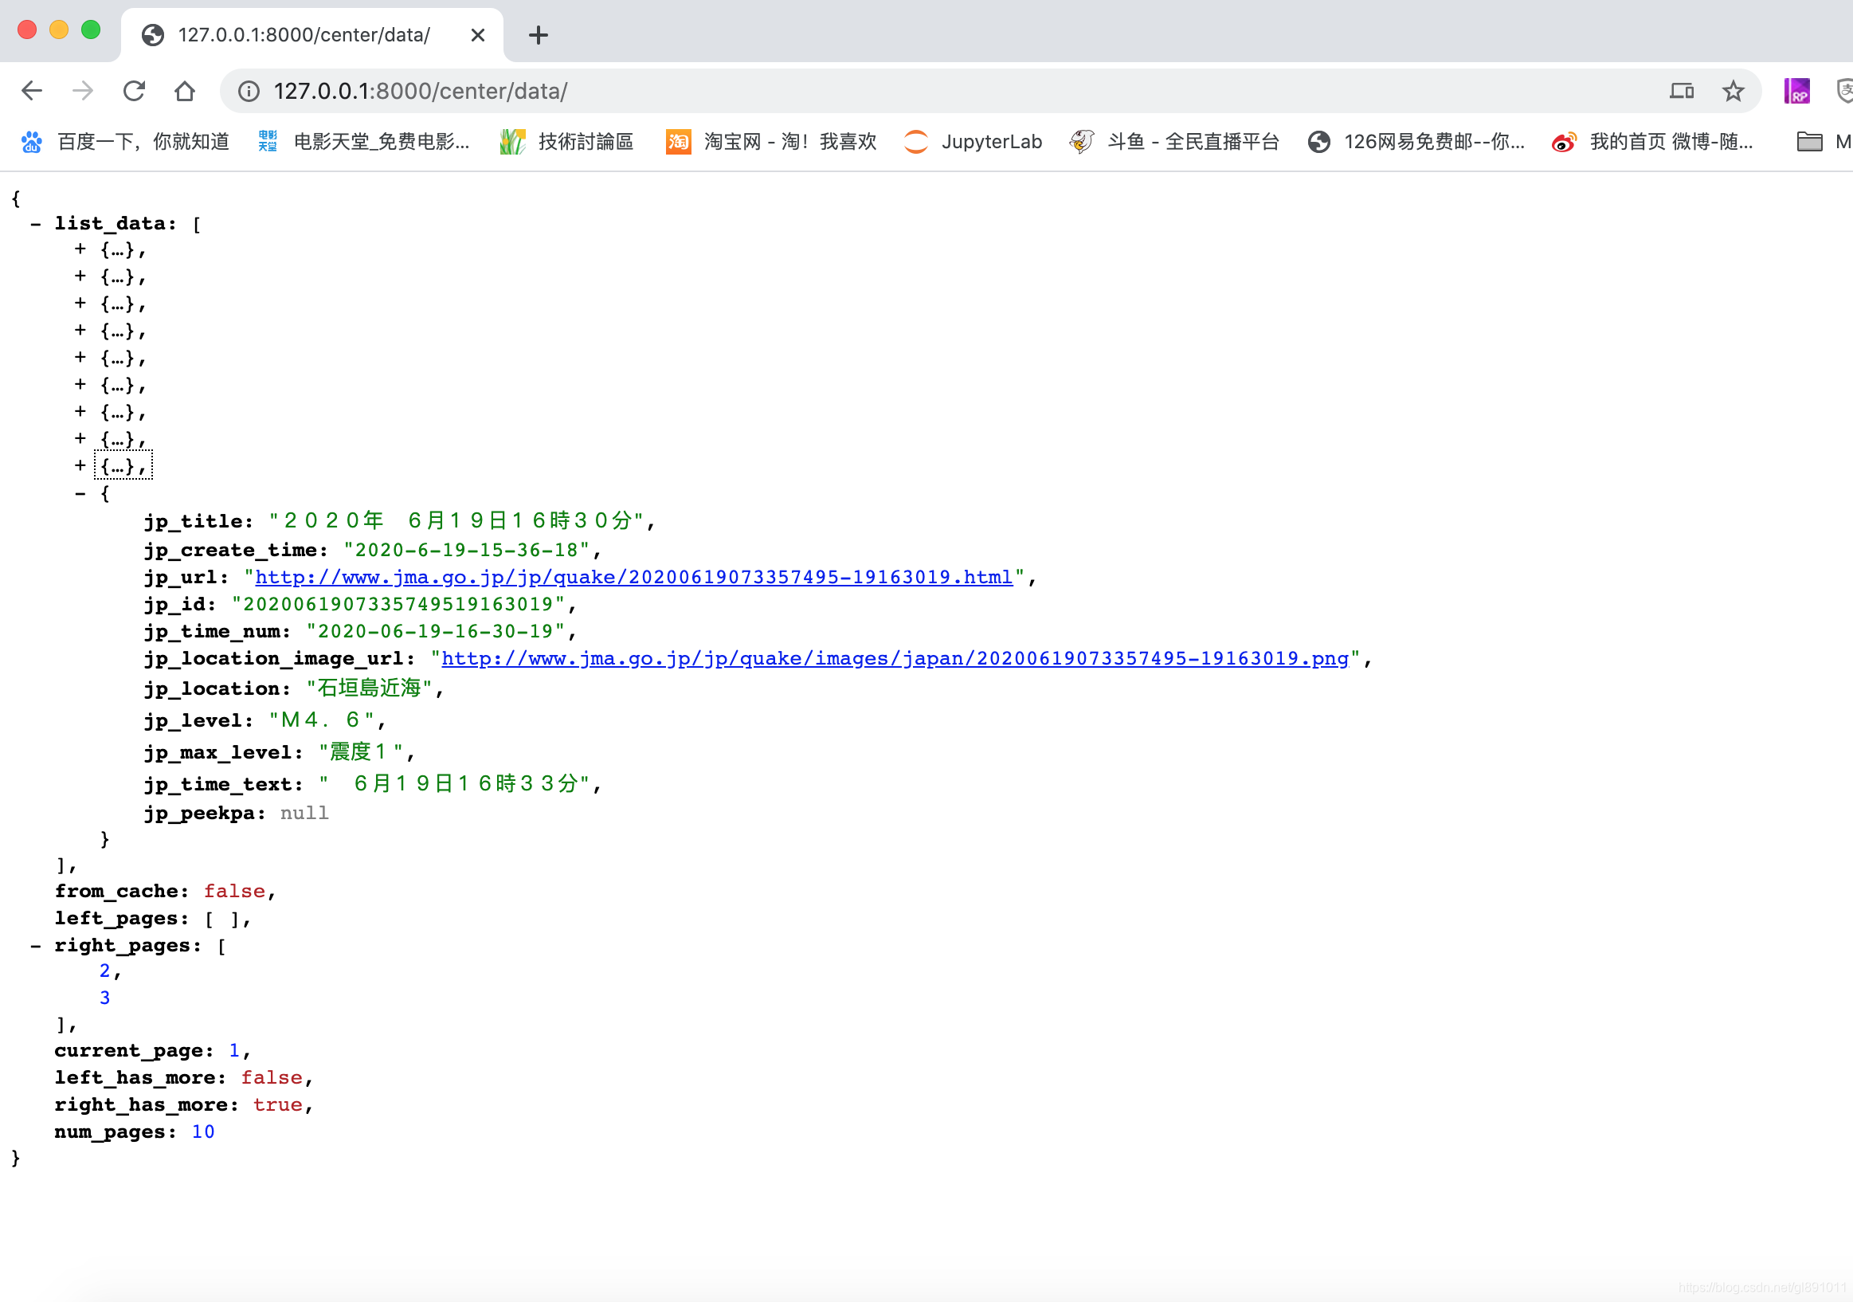Click the jp_max_level value 震度1
Image resolution: width=1853 pixels, height=1302 pixels.
361,752
